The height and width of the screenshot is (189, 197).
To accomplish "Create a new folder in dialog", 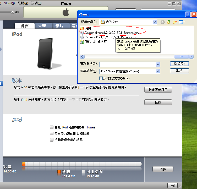I will 174,22.
